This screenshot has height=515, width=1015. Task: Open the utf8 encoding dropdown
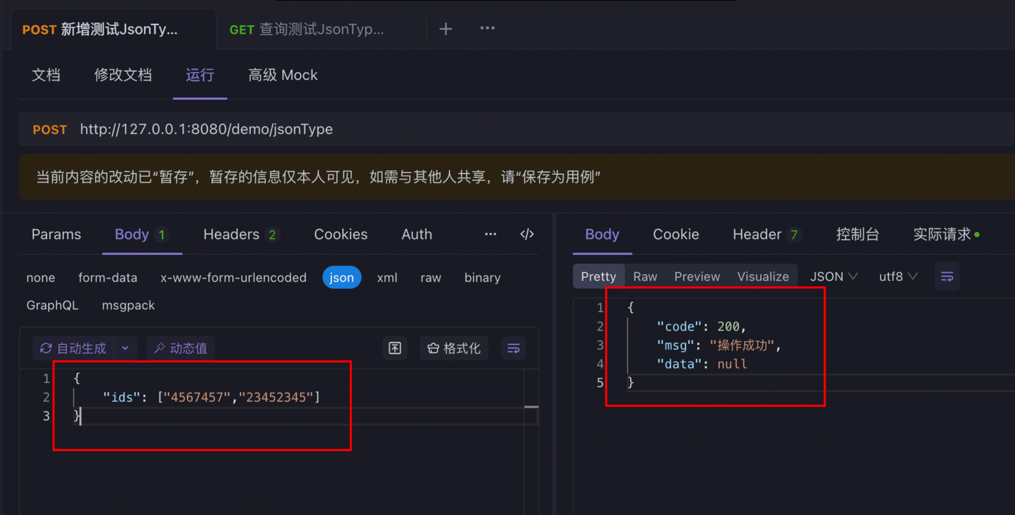pos(898,277)
